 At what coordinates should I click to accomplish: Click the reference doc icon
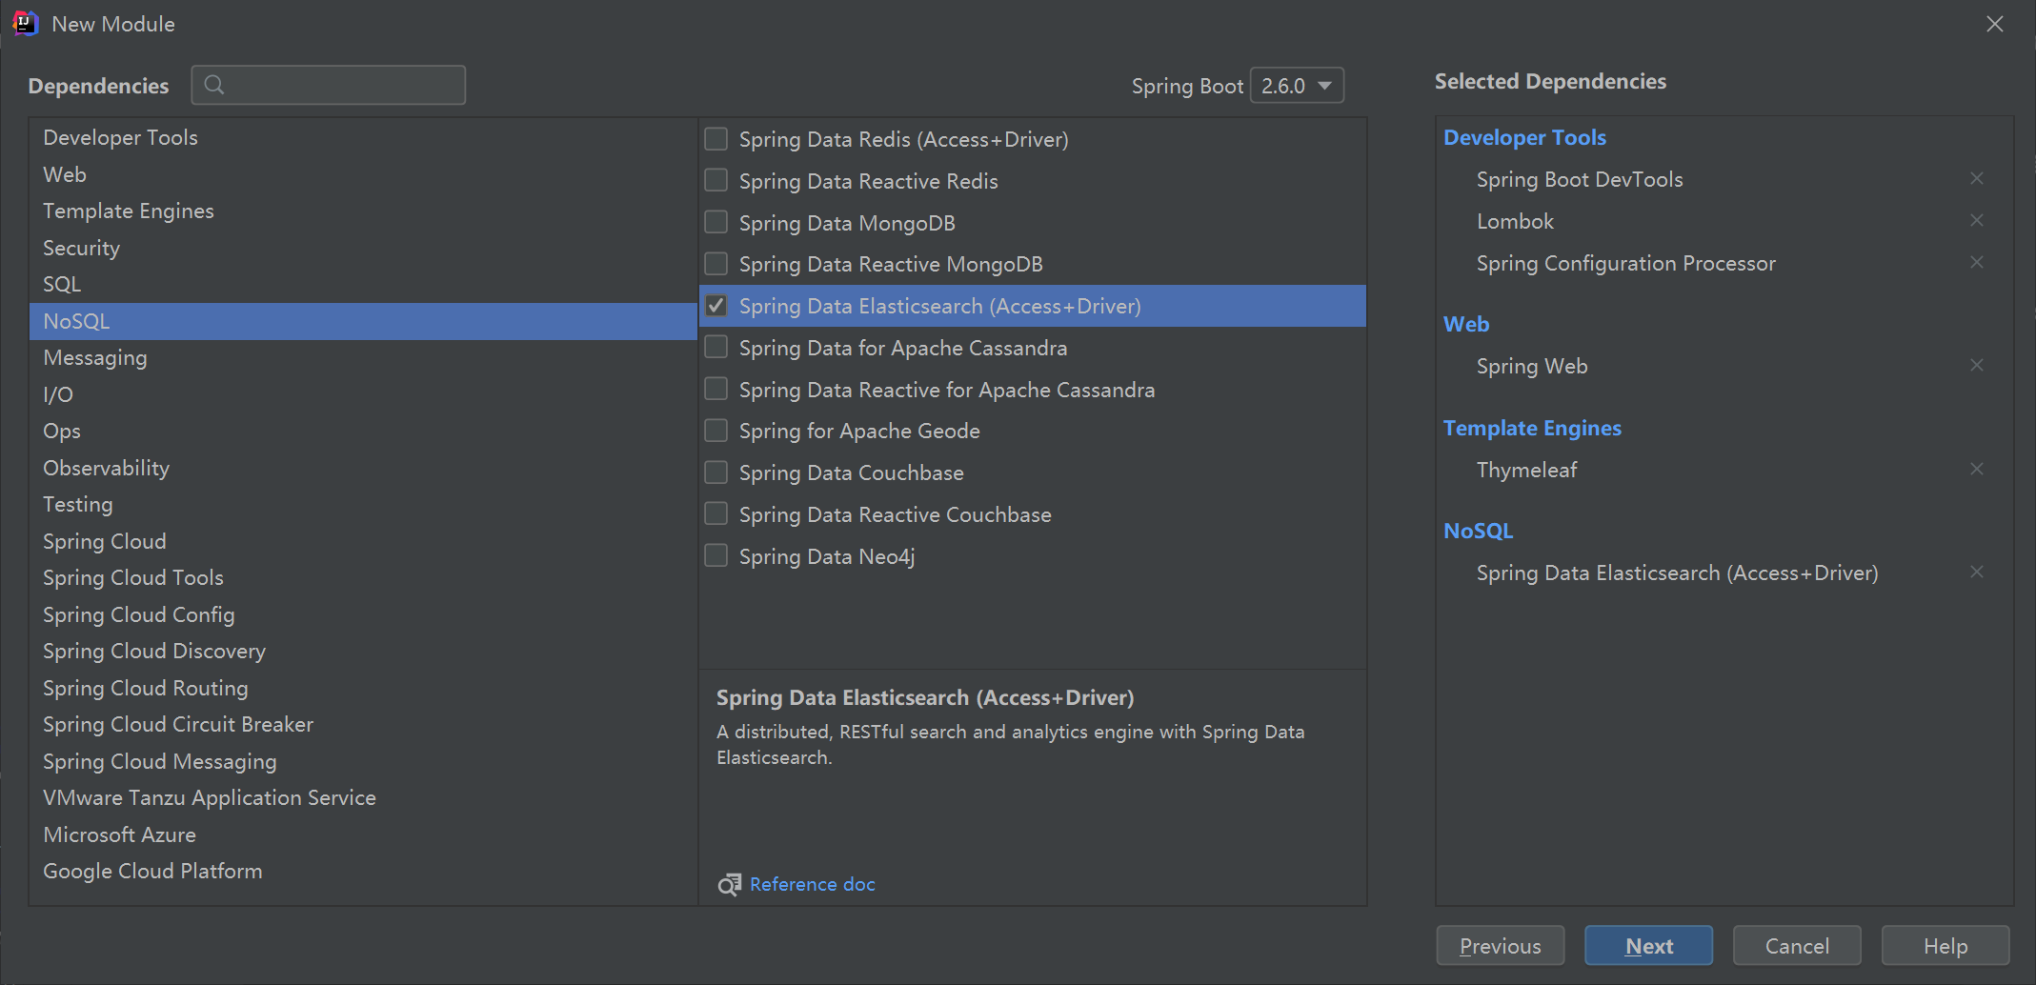click(730, 885)
